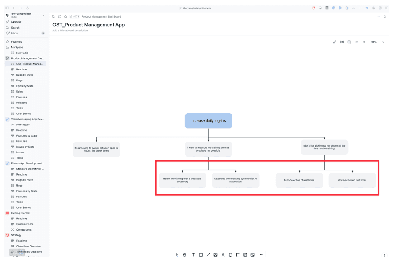Image resolution: width=394 pixels, height=257 pixels.
Task: Open more tools ellipsis in bottom toolbar
Action: tap(261, 255)
